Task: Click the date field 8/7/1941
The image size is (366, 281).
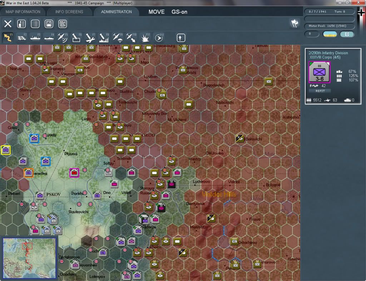Action: [317, 11]
